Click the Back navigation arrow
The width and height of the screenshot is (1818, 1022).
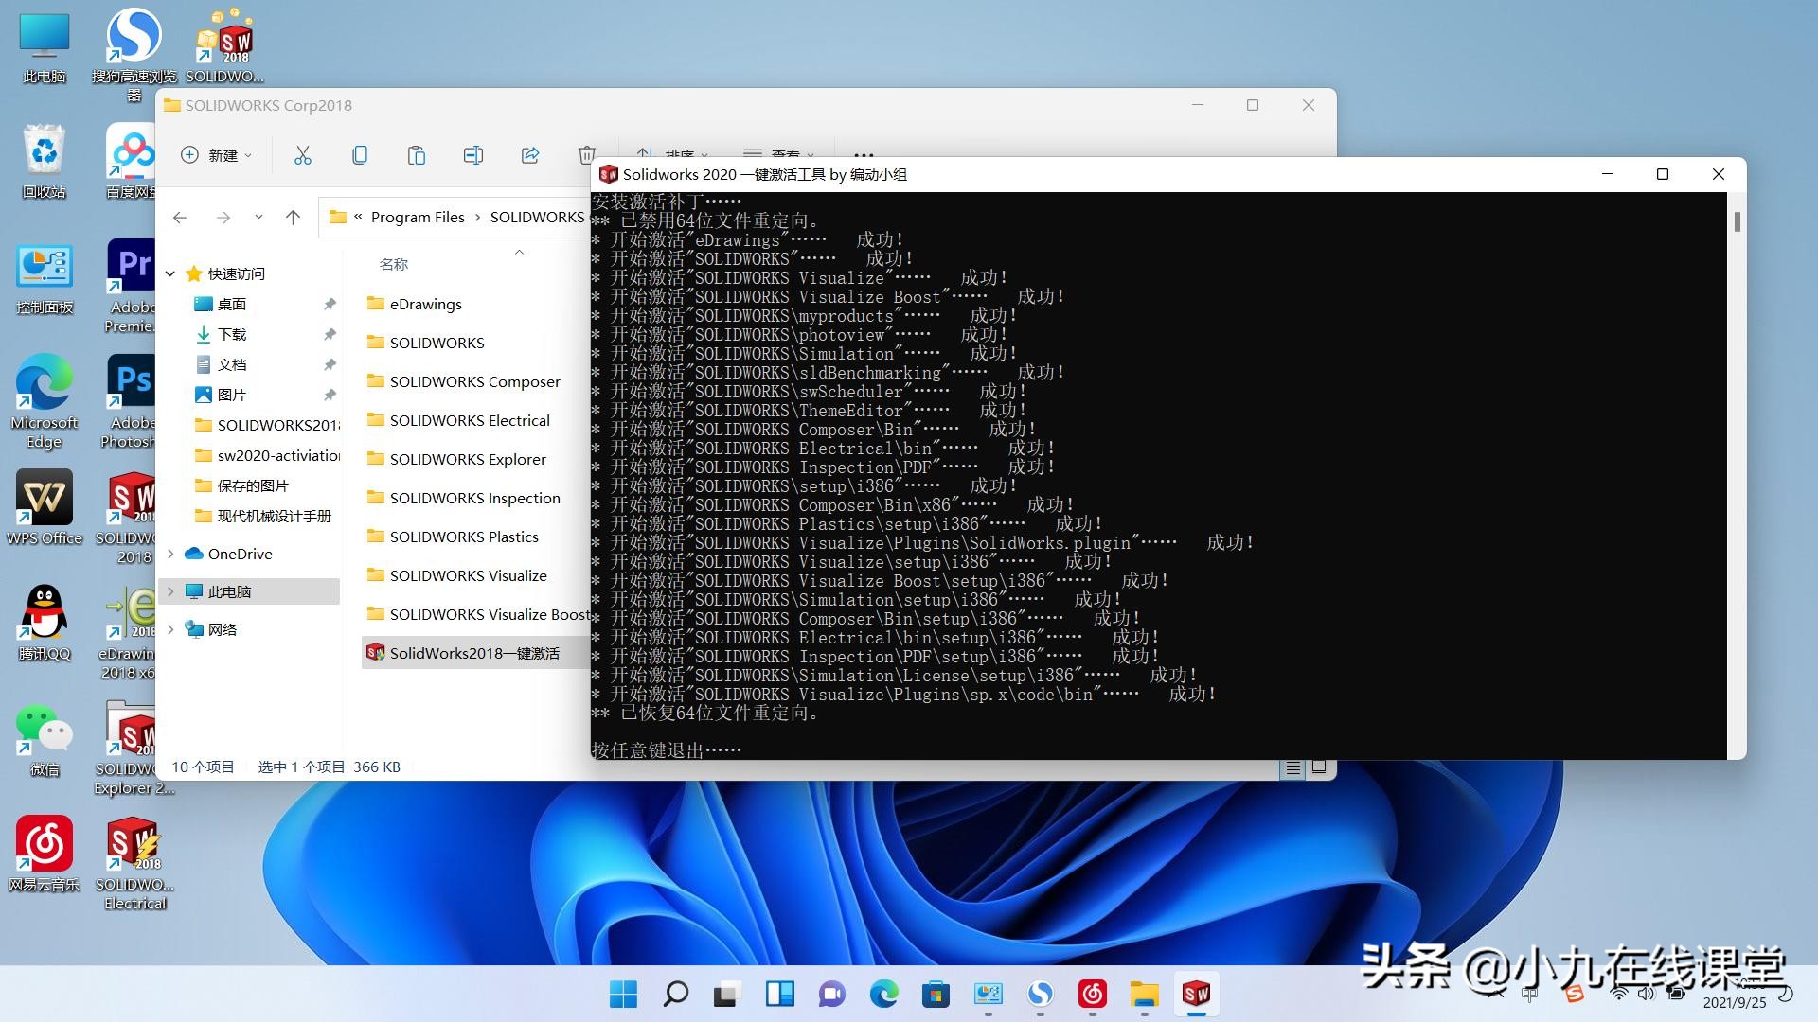(179, 217)
